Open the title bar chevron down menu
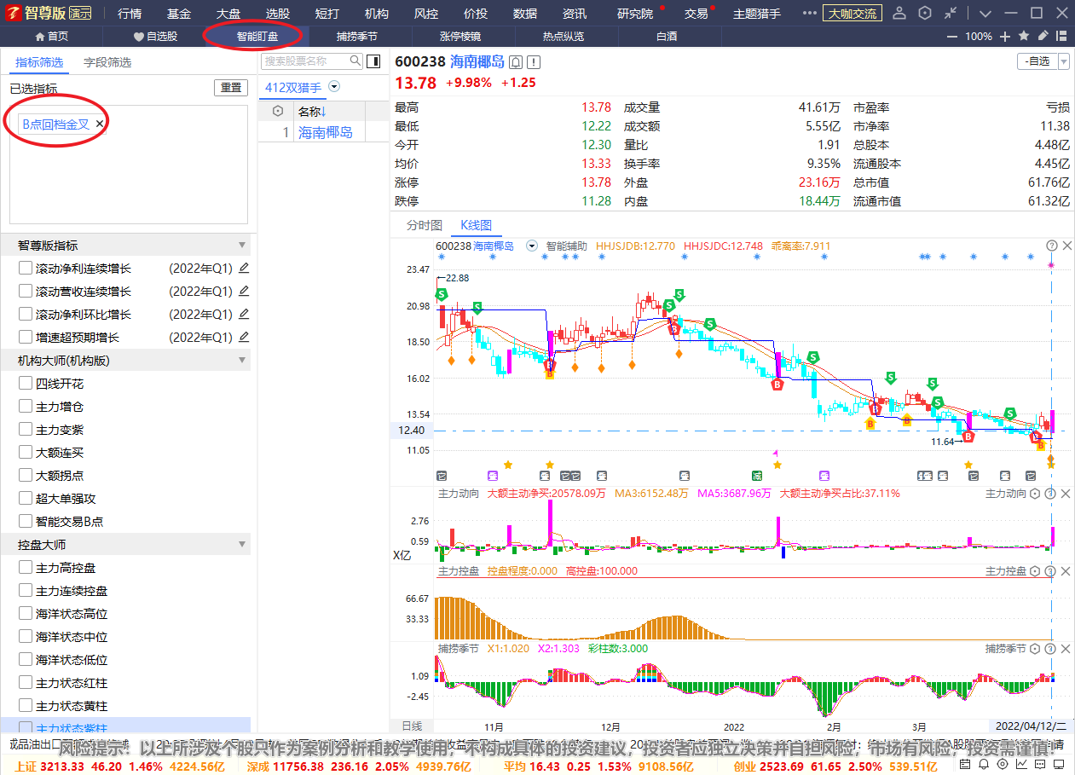1075x775 pixels. click(985, 14)
